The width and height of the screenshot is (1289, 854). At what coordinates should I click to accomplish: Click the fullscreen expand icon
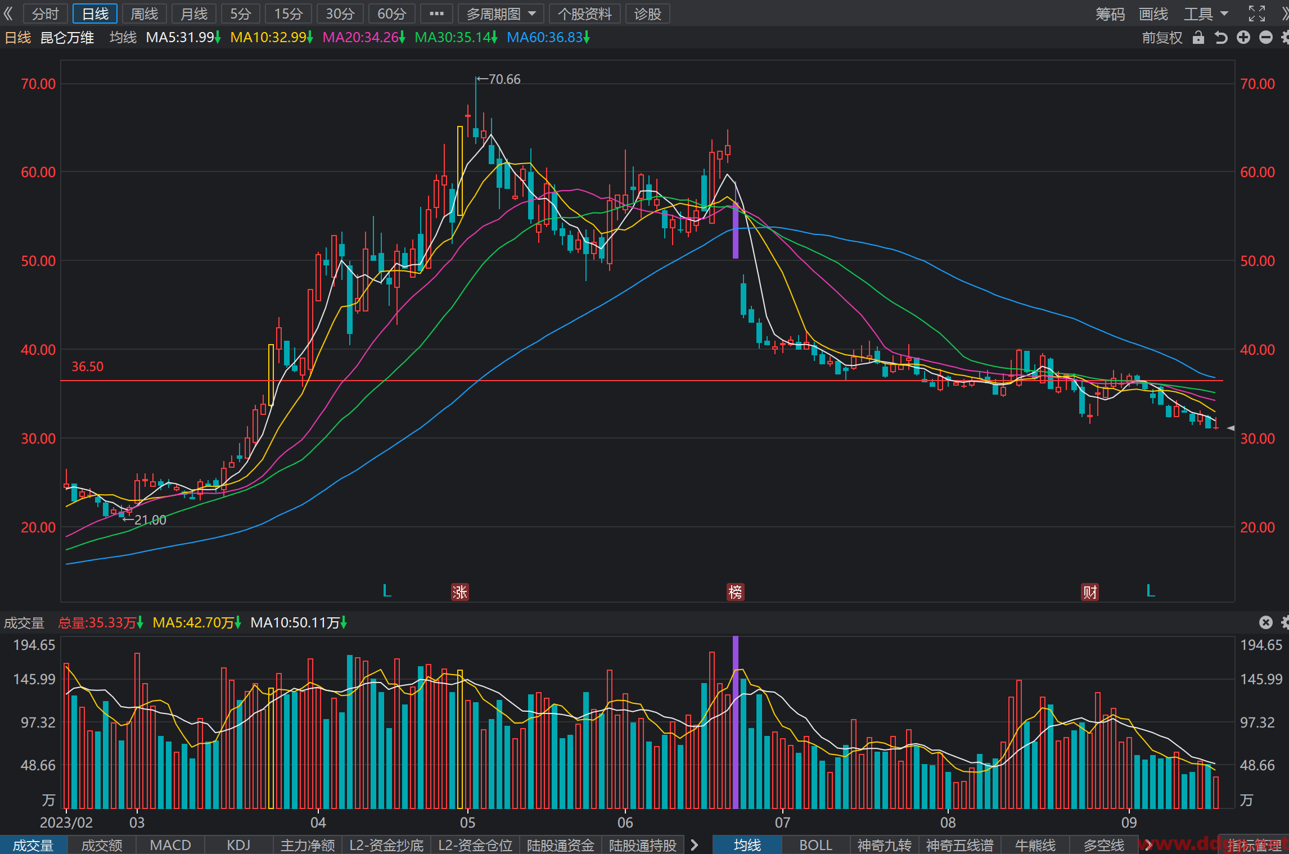tap(1256, 13)
